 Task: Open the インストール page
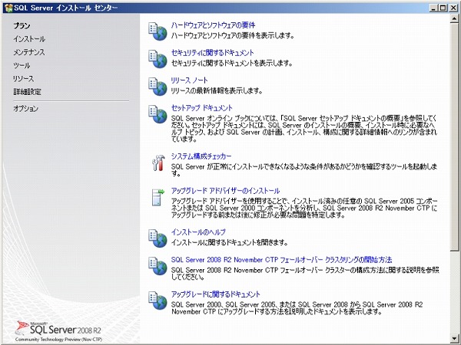pyautogui.click(x=29, y=39)
